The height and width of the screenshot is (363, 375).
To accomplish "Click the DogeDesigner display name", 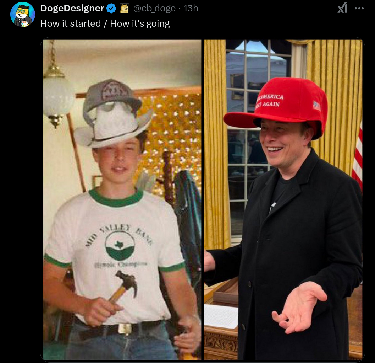I will 72,8.
